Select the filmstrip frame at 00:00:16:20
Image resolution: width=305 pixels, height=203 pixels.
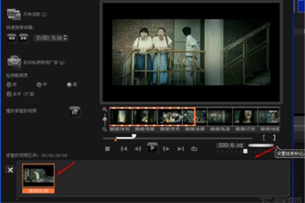click(x=220, y=117)
